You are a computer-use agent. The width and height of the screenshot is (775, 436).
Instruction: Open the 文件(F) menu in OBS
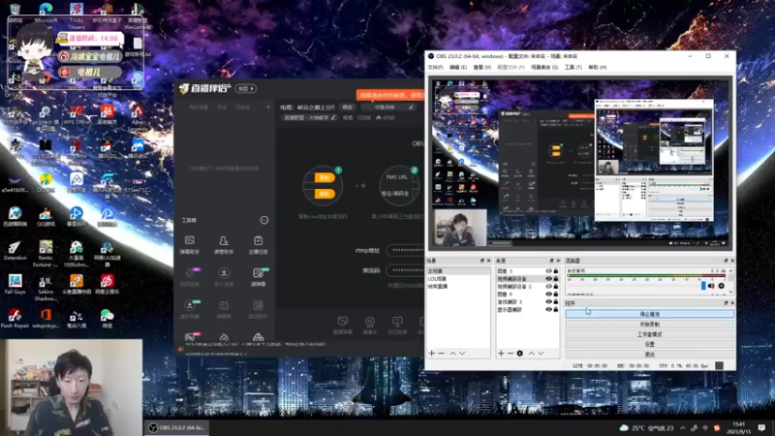435,67
